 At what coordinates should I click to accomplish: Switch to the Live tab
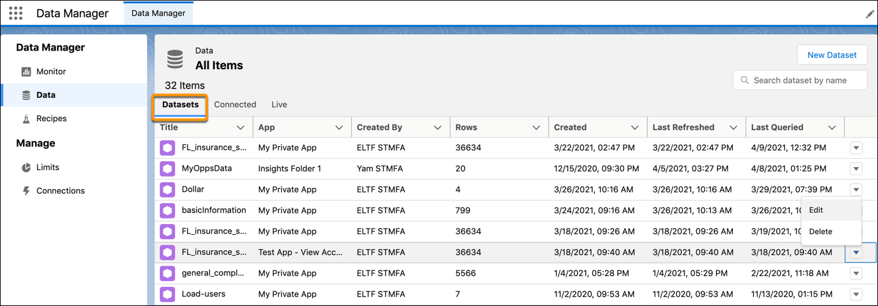pos(279,105)
